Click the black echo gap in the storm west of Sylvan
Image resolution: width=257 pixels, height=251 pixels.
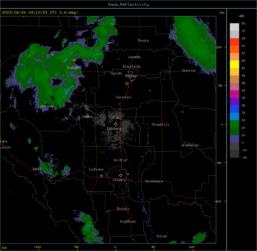(x=57, y=81)
